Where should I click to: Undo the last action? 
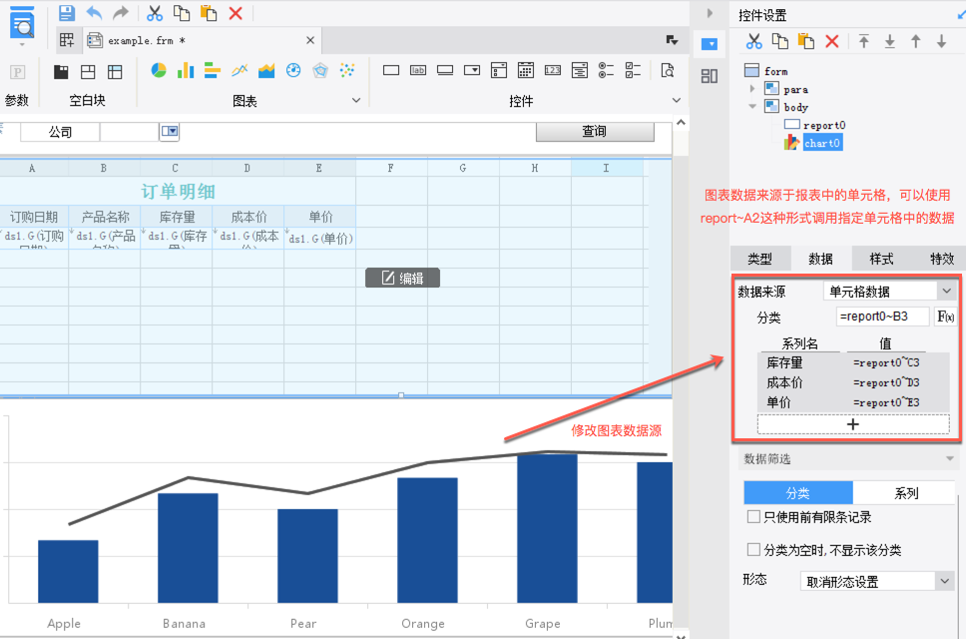(x=94, y=13)
